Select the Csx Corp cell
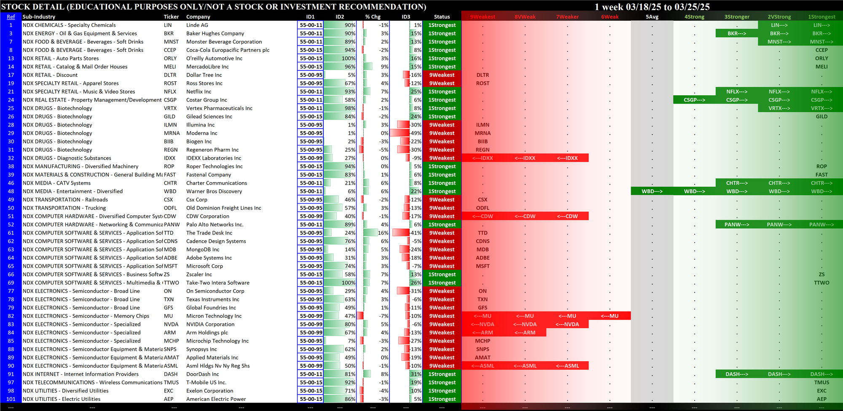 click(x=197, y=200)
